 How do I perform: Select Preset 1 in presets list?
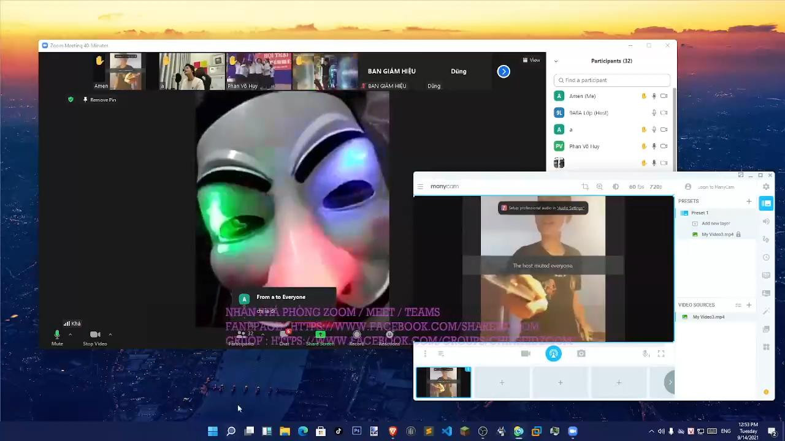pos(699,213)
